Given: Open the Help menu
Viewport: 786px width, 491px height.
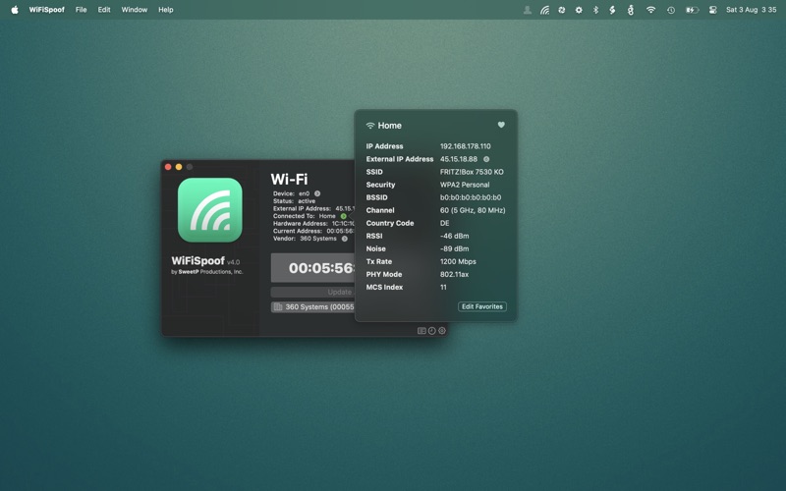Looking at the screenshot, I should coord(165,10).
